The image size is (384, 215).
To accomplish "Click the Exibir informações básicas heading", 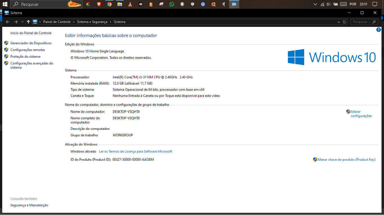I will click(111, 36).
